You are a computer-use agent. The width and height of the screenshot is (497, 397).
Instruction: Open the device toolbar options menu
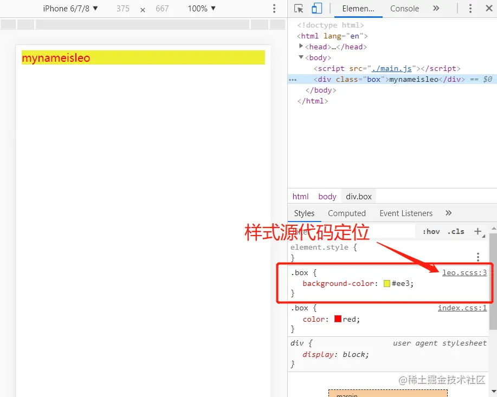pyautogui.click(x=274, y=8)
